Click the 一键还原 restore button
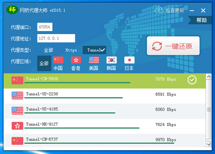The image size is (215, 154). [173, 46]
